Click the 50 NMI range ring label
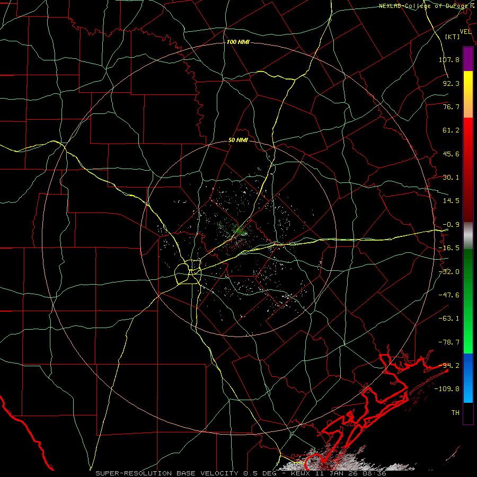This screenshot has height=477, width=477. (238, 140)
